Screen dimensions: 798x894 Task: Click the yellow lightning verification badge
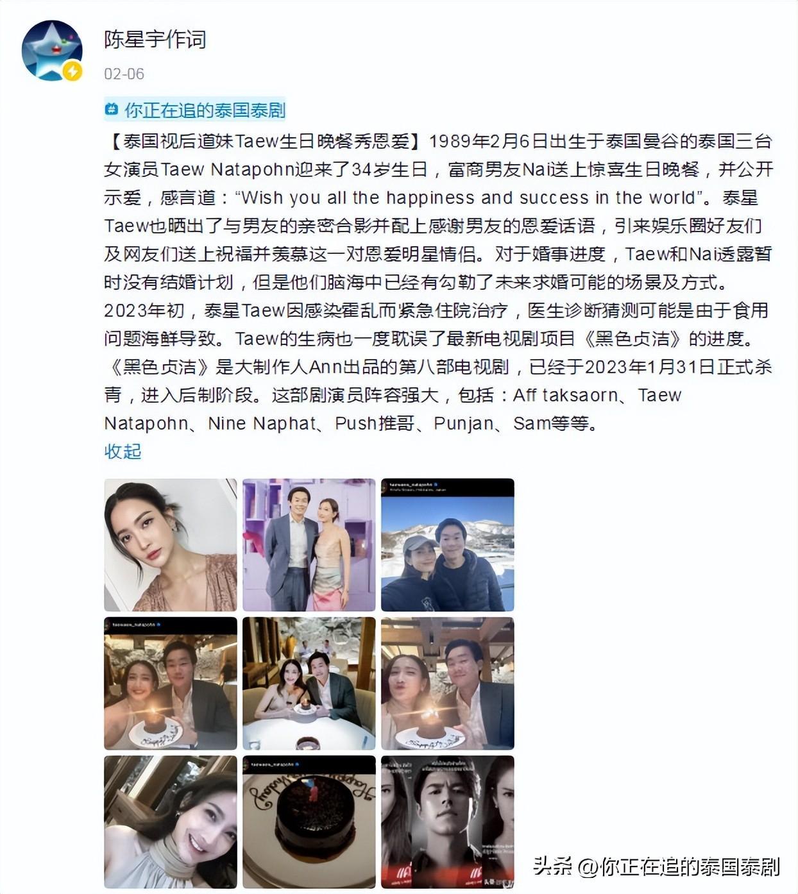(x=72, y=71)
